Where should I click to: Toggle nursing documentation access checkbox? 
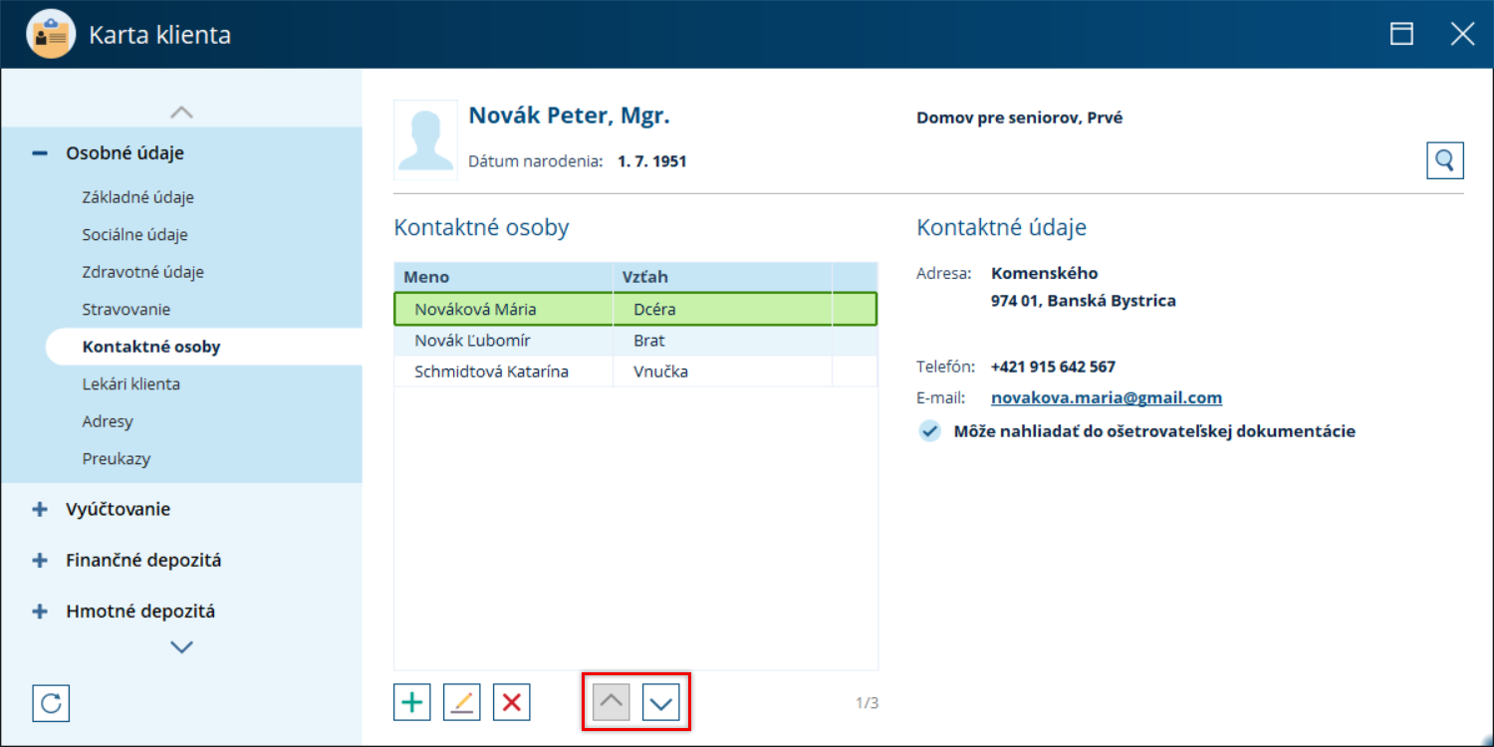coord(929,431)
